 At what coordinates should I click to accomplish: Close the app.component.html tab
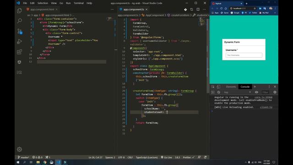[x=57, y=9]
